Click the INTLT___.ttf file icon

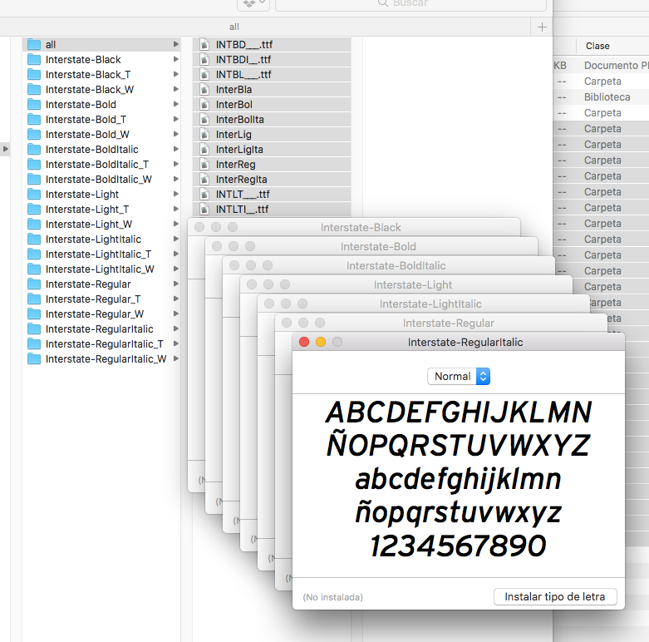tap(204, 194)
